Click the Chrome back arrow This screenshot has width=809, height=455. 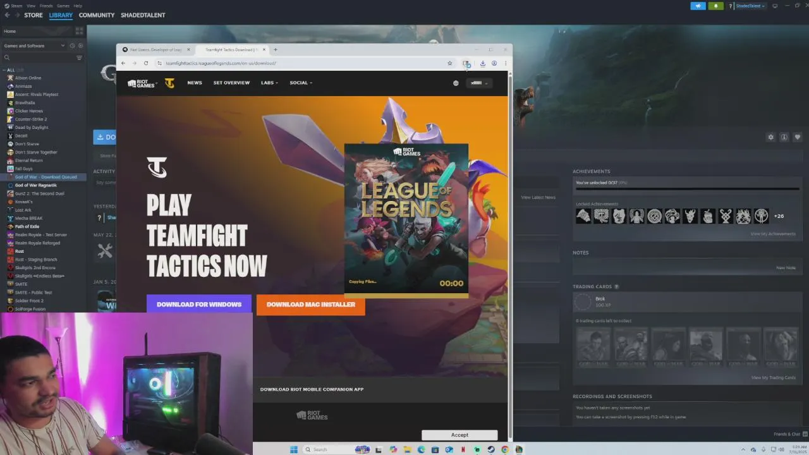123,63
